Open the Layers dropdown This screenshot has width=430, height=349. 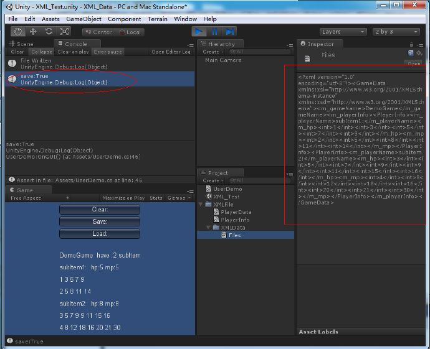click(x=343, y=32)
